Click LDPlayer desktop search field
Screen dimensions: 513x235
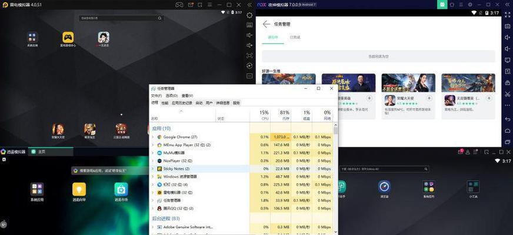tap(121, 18)
